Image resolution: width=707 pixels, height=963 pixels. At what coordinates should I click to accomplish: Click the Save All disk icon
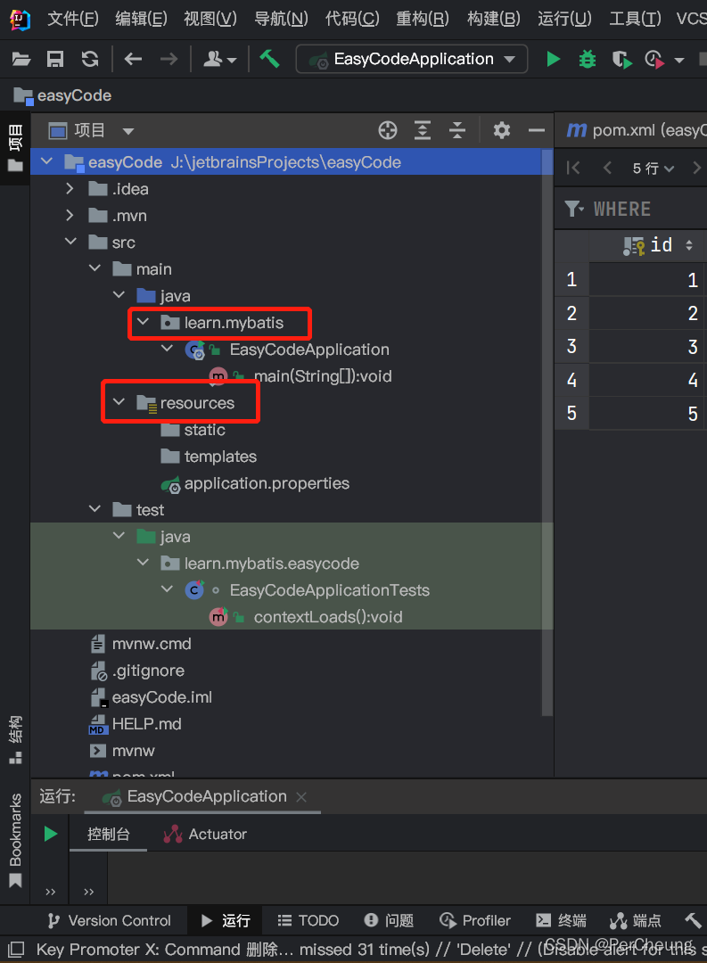tap(55, 59)
